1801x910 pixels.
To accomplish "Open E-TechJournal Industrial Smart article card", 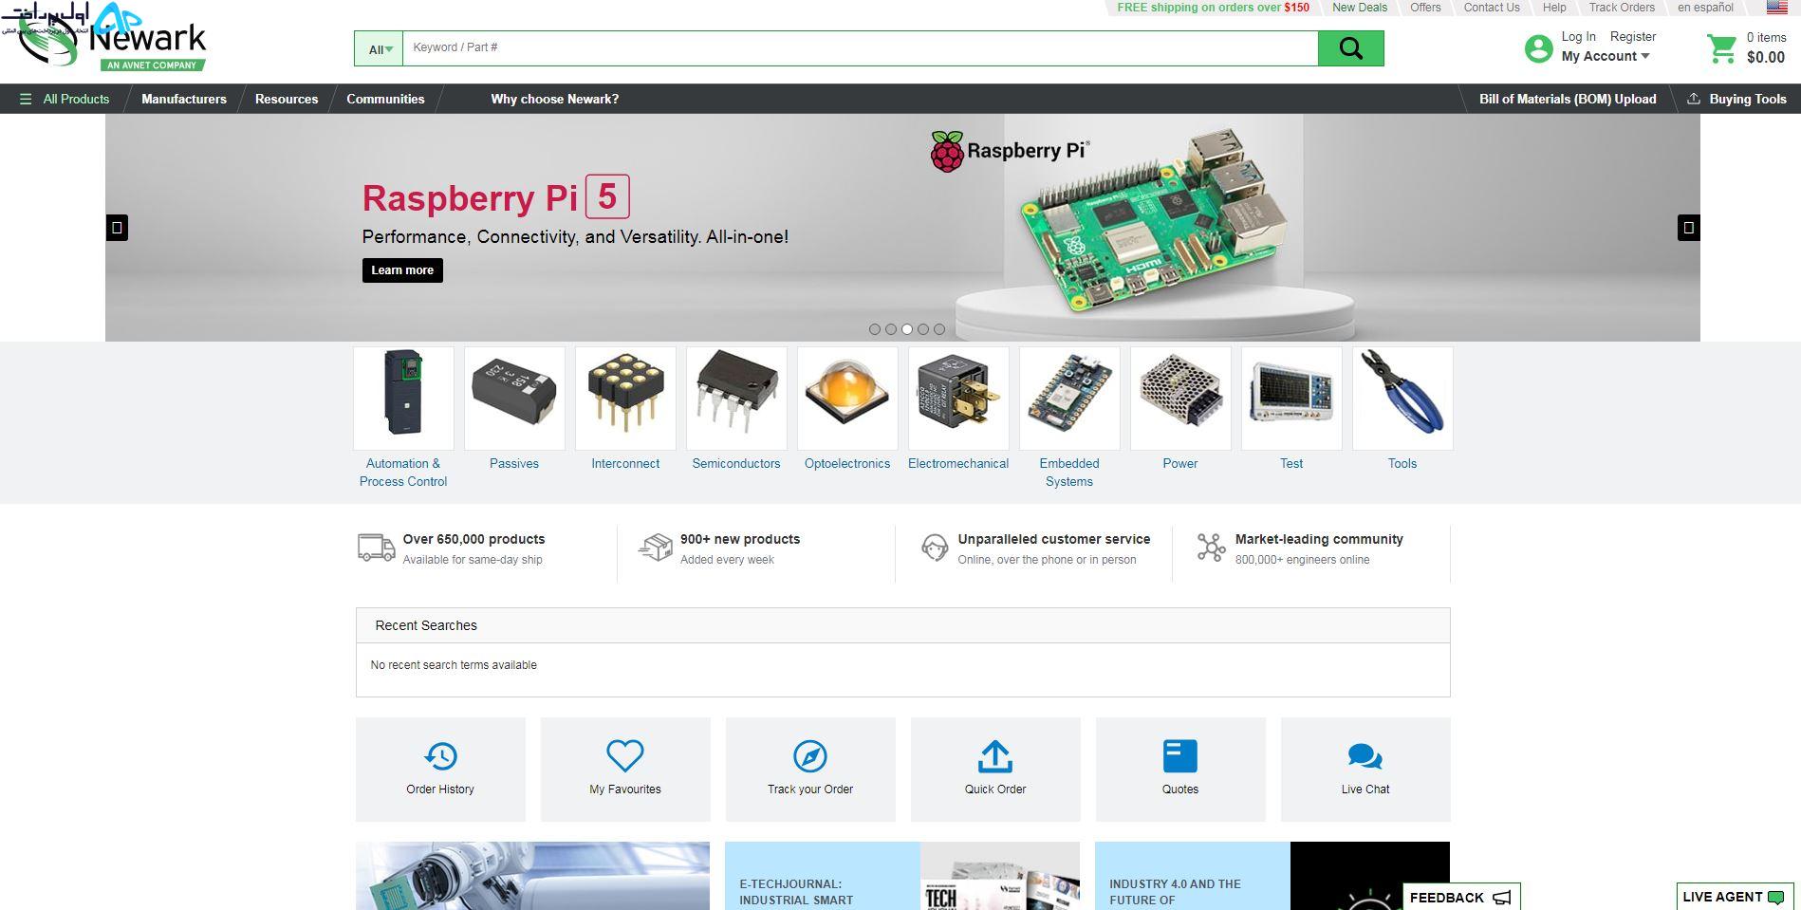I will 902,876.
